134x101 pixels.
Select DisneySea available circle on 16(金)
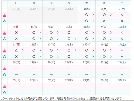click(x=104, y=56)
